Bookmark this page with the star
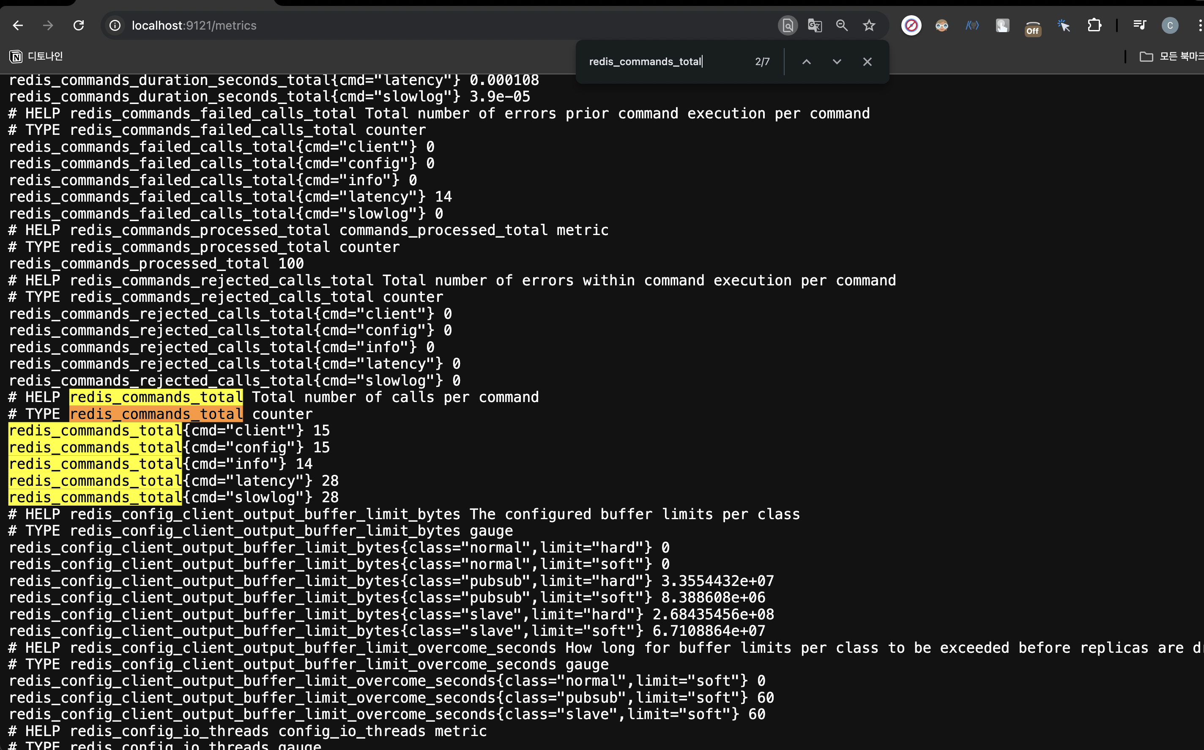This screenshot has height=750, width=1204. pyautogui.click(x=869, y=25)
